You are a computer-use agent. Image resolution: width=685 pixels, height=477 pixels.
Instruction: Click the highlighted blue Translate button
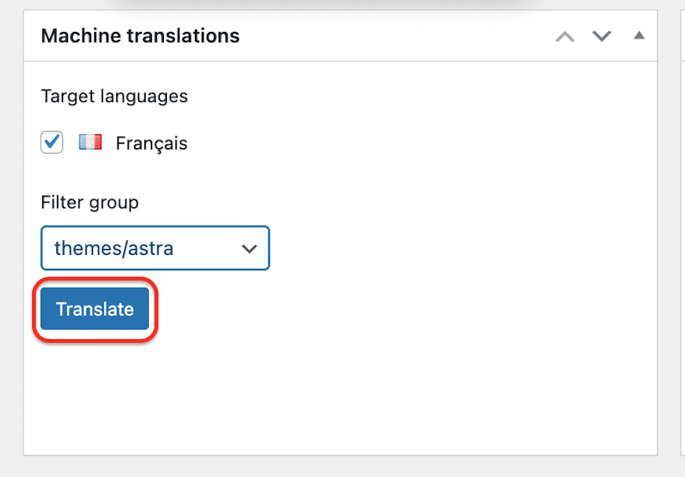point(94,309)
